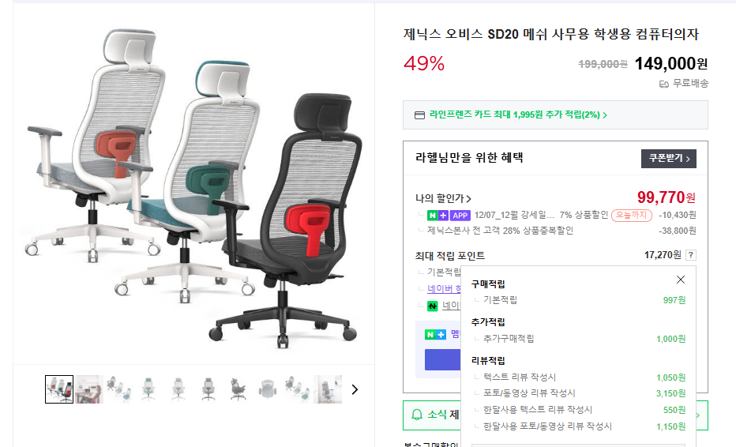Select the last thumbnail in the strip

[328, 389]
